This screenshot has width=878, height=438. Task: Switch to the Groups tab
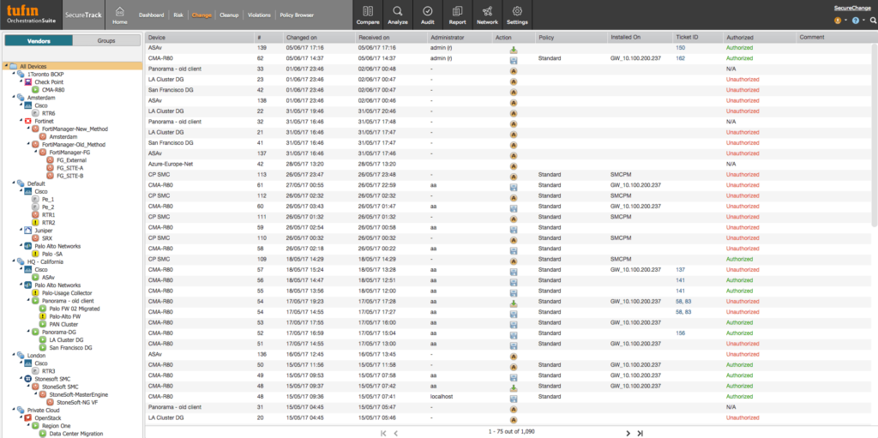(x=106, y=40)
